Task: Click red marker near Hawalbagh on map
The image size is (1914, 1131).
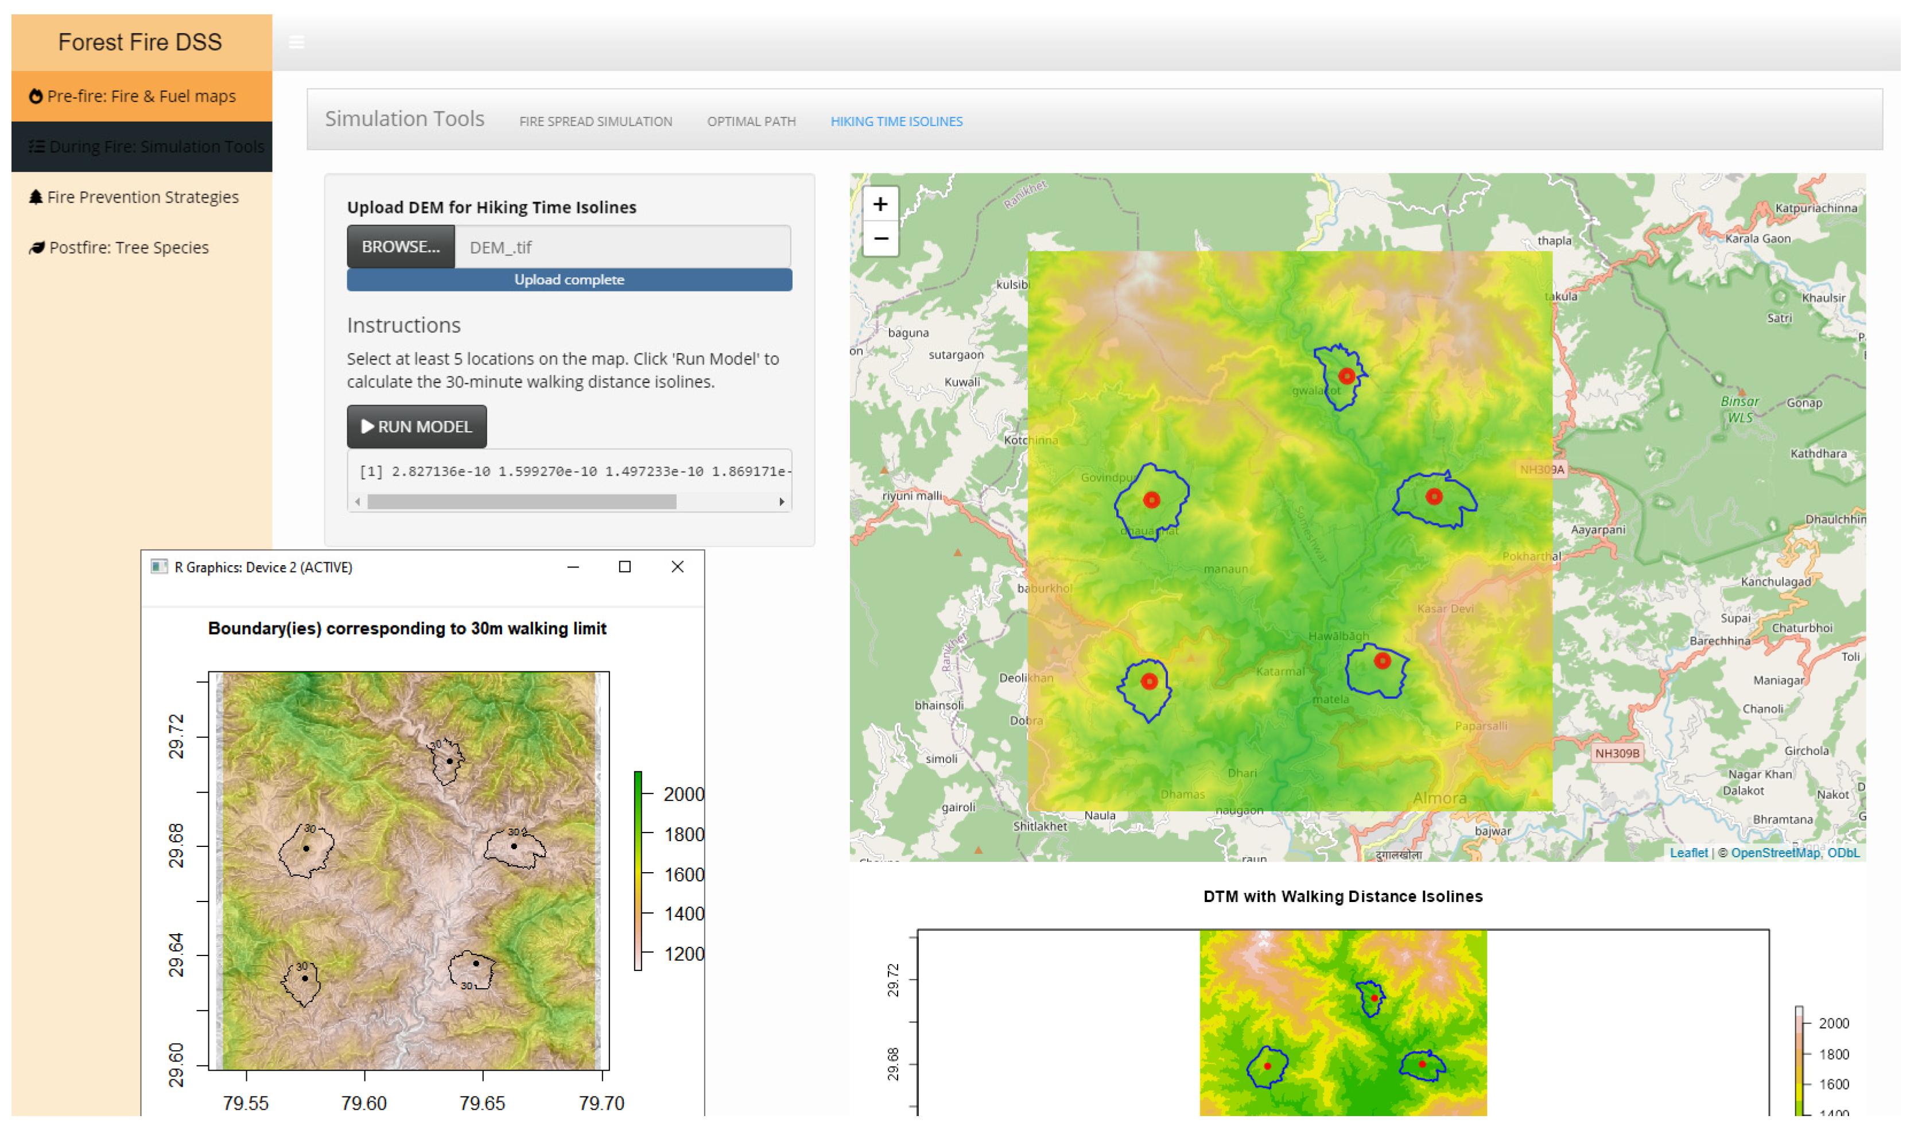Action: click(x=1382, y=661)
